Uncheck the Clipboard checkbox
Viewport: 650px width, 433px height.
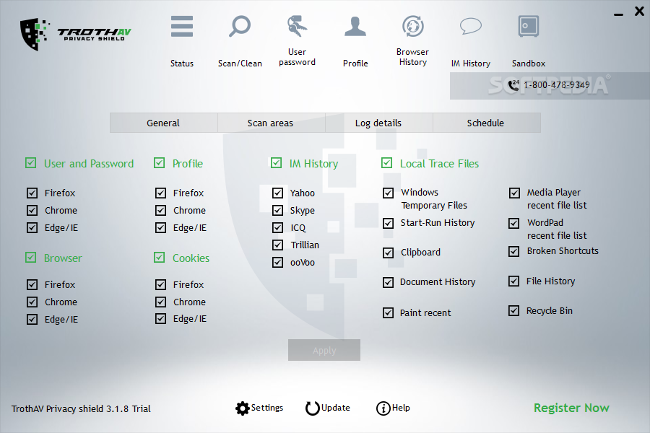point(388,253)
